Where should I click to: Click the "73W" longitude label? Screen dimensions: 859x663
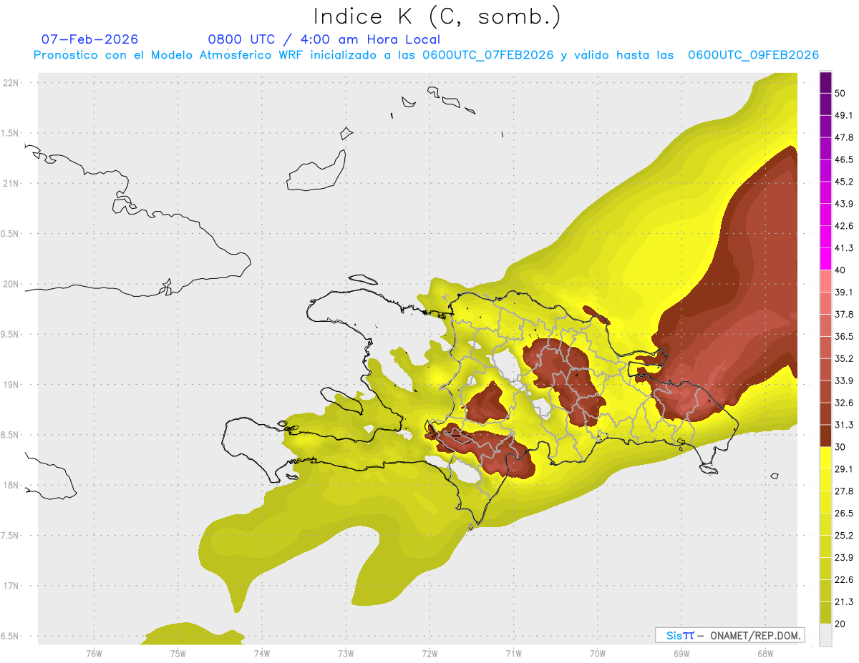(346, 652)
